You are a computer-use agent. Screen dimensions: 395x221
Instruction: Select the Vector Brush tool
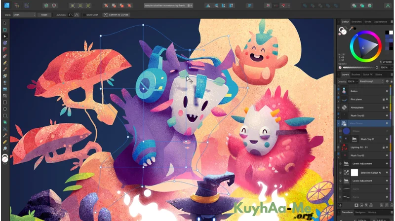click(5, 69)
